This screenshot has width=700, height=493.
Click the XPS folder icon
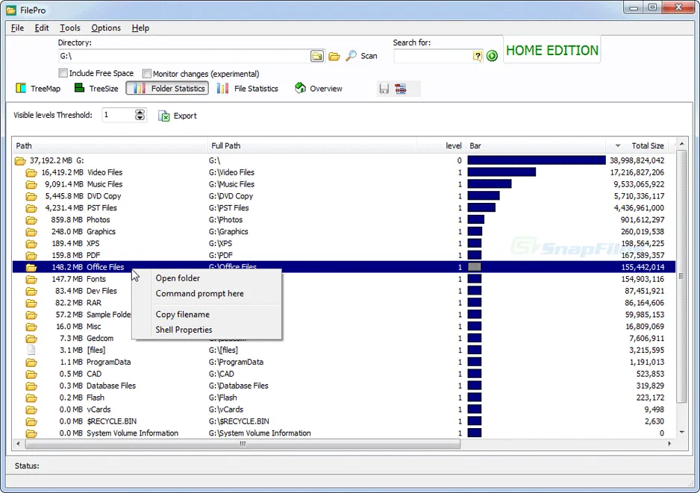click(x=31, y=244)
